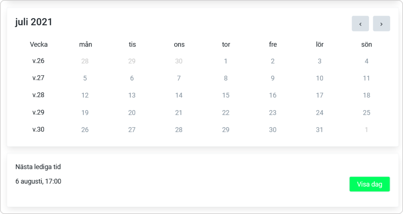
Task: Choose July 31 in the calendar
Action: 320,130
